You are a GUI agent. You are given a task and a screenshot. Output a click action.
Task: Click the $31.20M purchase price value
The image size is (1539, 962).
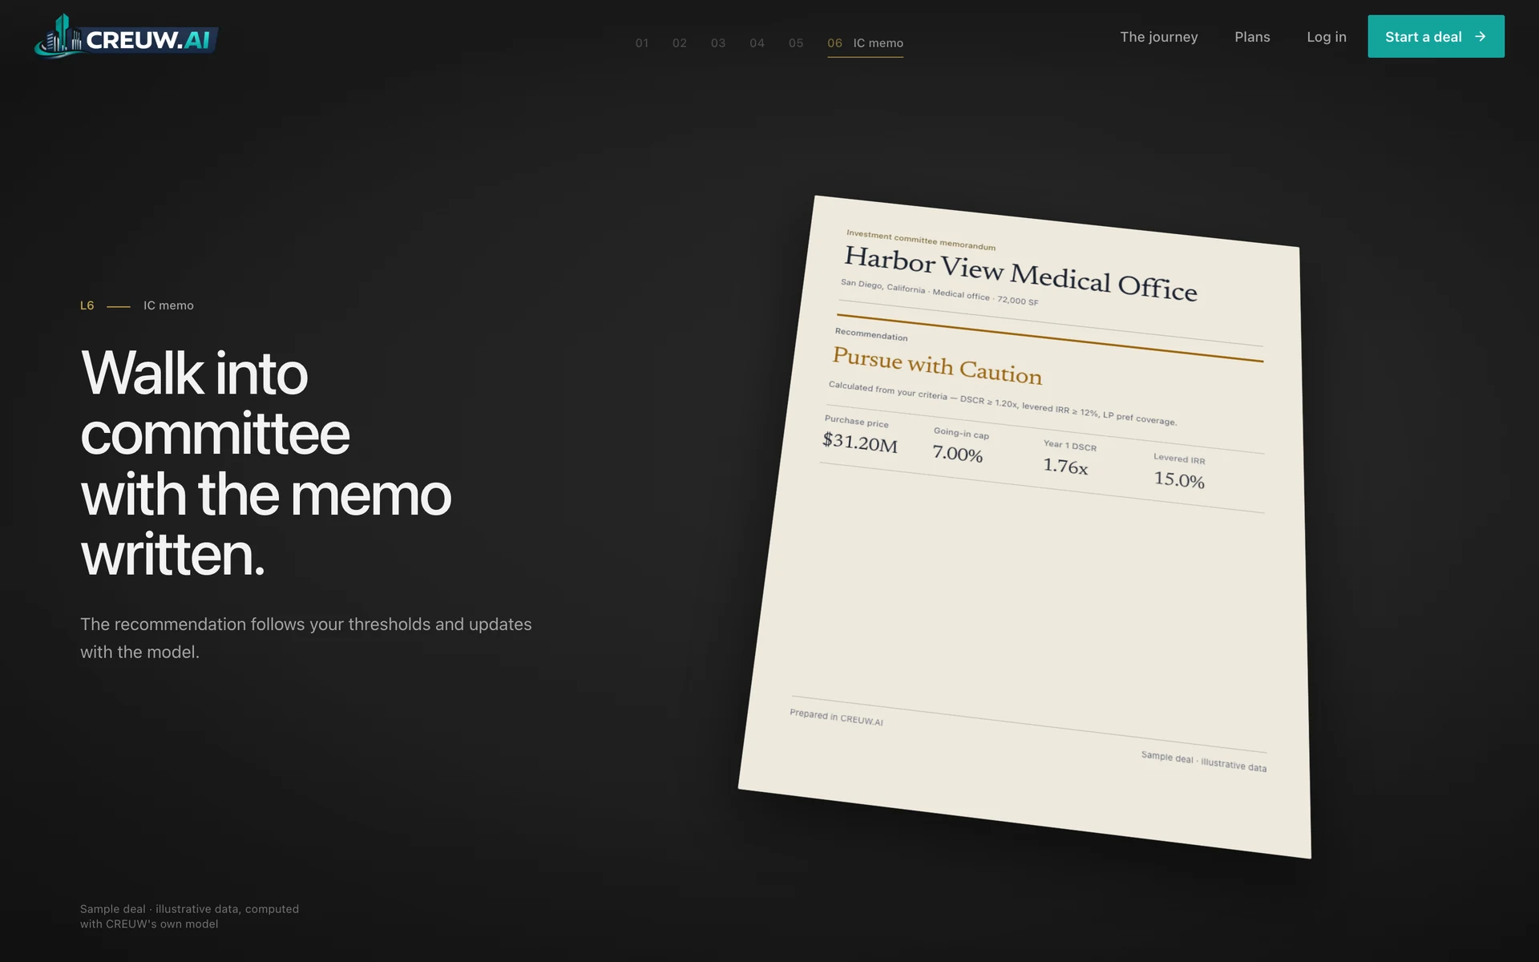(x=860, y=442)
